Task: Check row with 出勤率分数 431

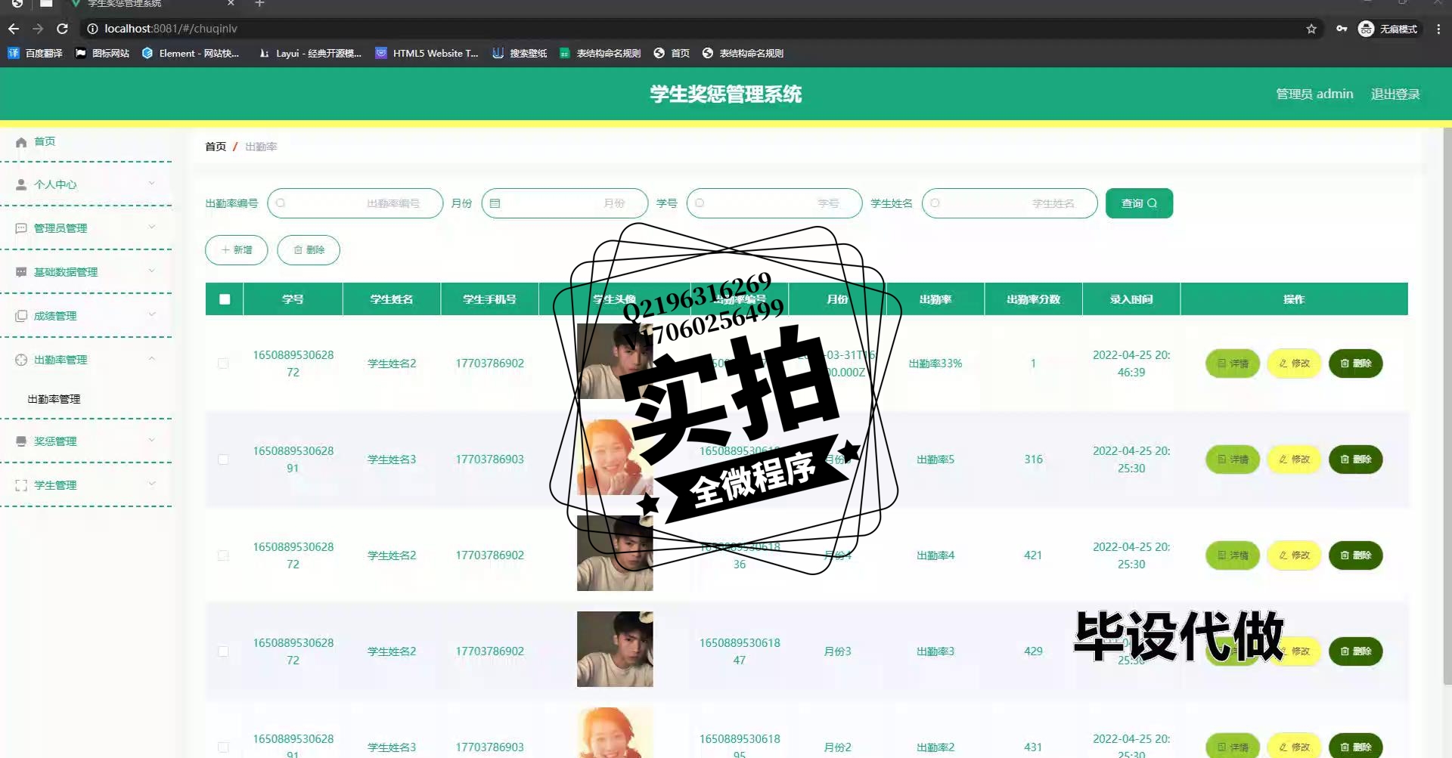Action: click(x=223, y=747)
